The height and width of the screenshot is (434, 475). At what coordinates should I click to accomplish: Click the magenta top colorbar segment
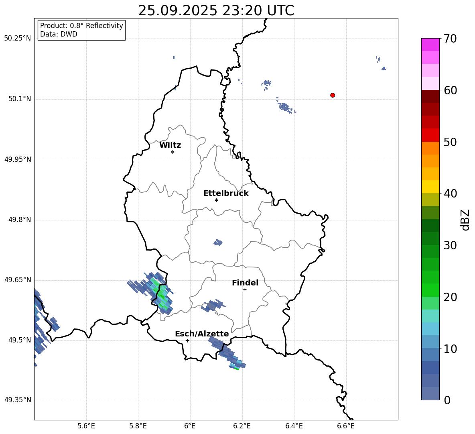coord(430,45)
